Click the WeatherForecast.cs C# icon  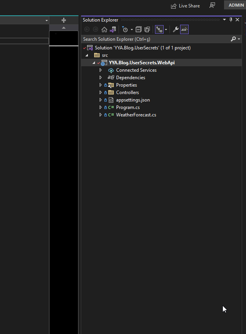pos(111,115)
